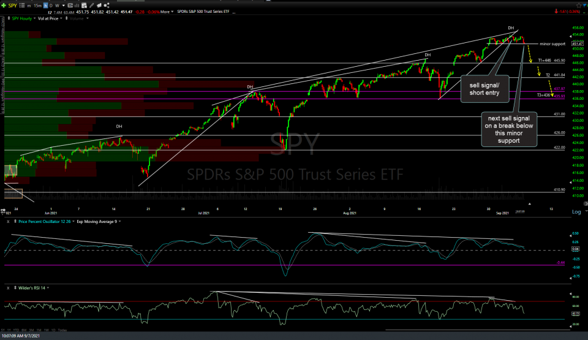The width and height of the screenshot is (588, 340).
Task: Select the Weekly 'W' timeframe
Action: click(x=57, y=6)
